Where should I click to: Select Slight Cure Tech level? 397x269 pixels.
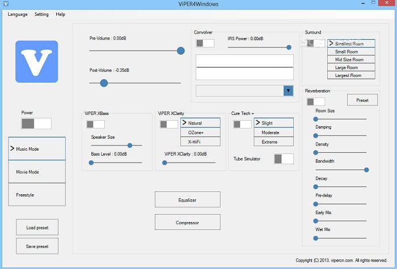pyautogui.click(x=274, y=123)
